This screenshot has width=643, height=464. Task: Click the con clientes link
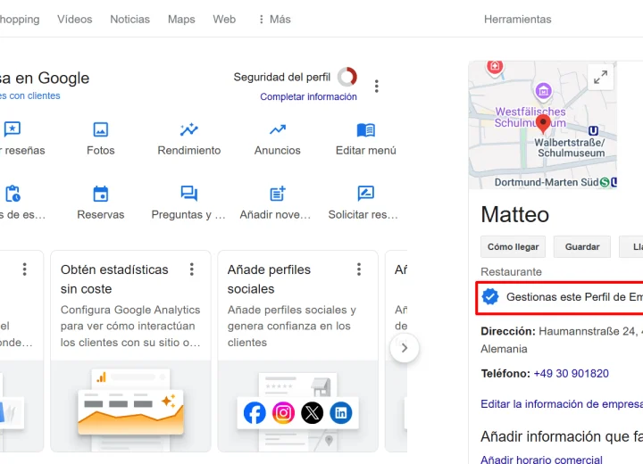click(30, 95)
